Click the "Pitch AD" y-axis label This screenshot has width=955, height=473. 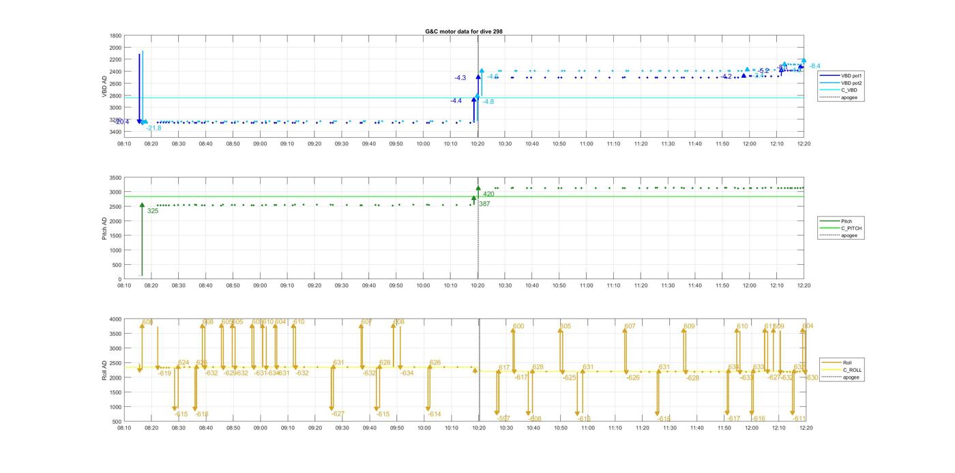(x=105, y=228)
